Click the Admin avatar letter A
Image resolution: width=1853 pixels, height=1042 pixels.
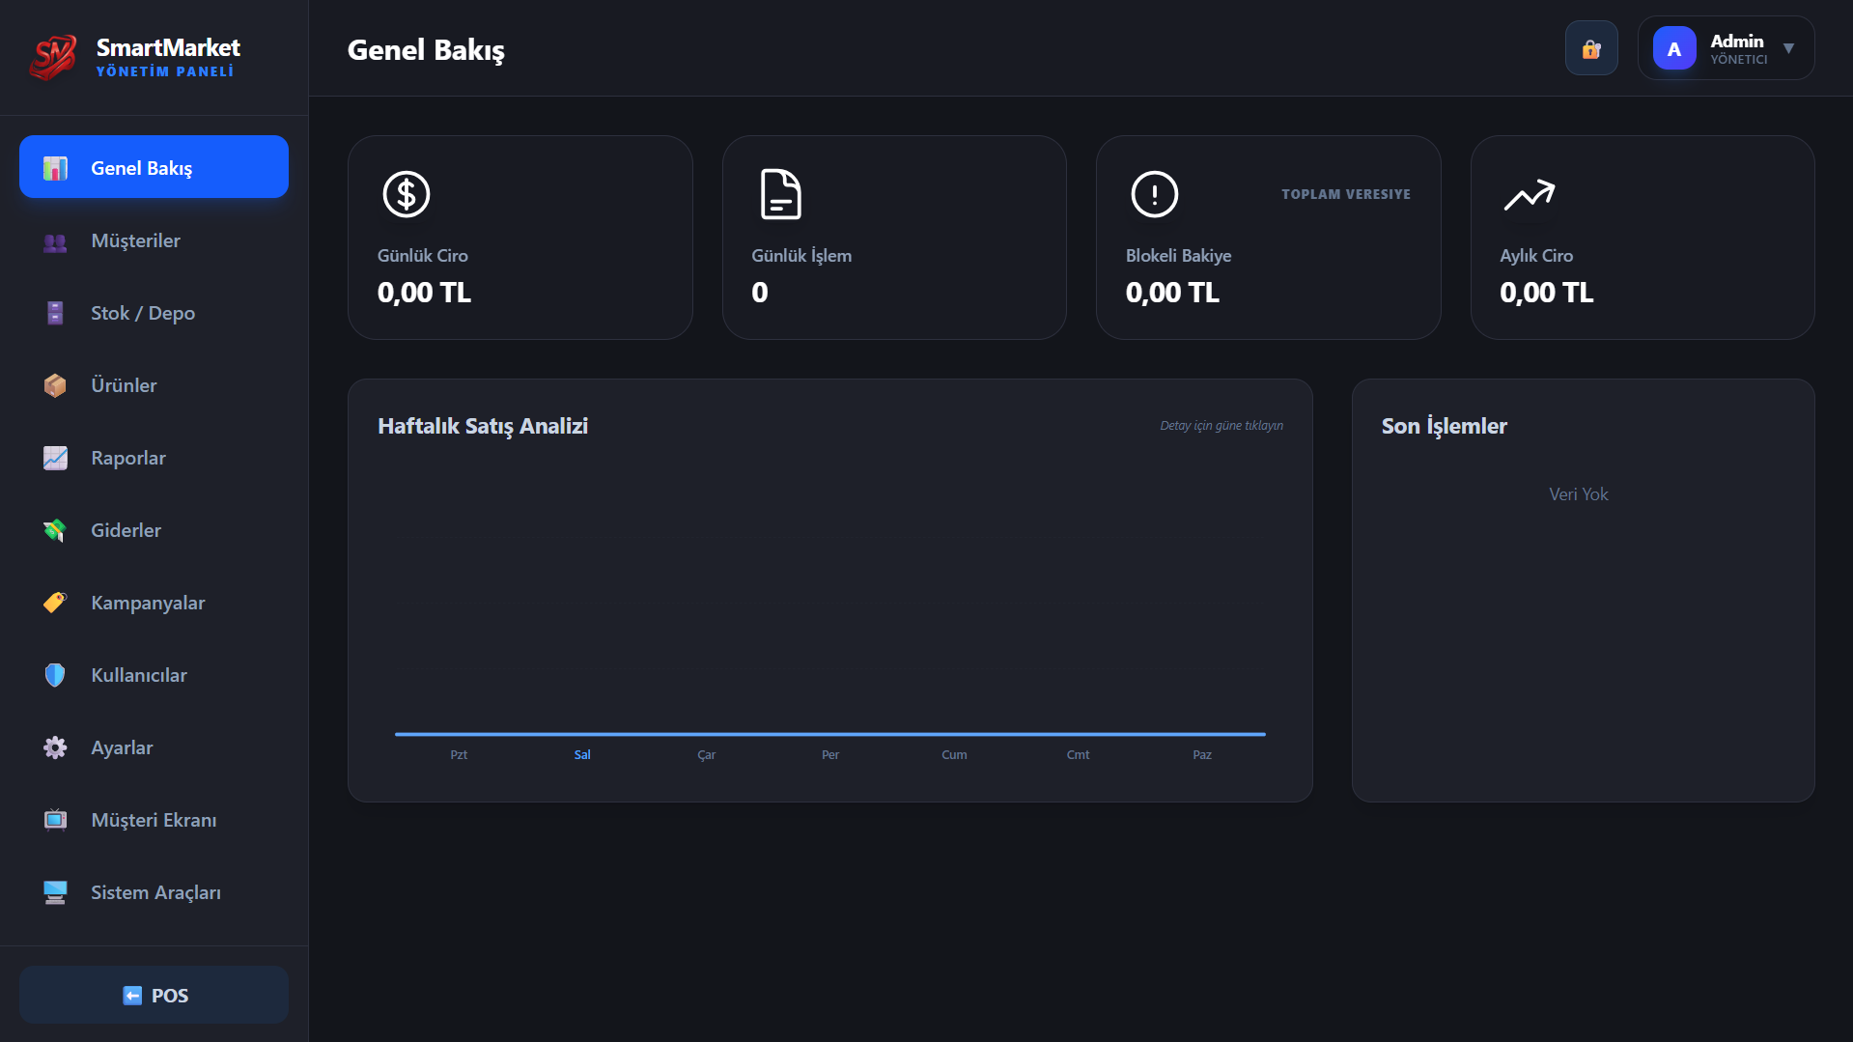(x=1674, y=48)
